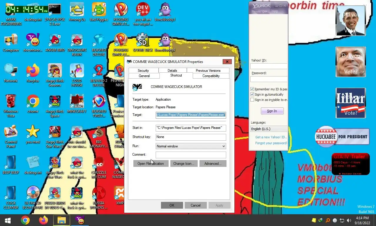Select the doesntwor... Yahoo Messenger desktop icon
Viewport: 376px width, 226px height.
33,43
